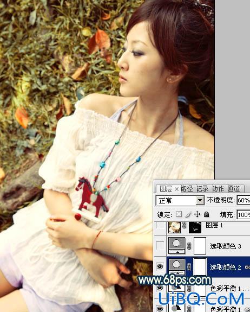Image resolution: width=250 pixels, height=312 pixels.
Task: Click the 填充 fill field showing 100%
Action: 244,215
